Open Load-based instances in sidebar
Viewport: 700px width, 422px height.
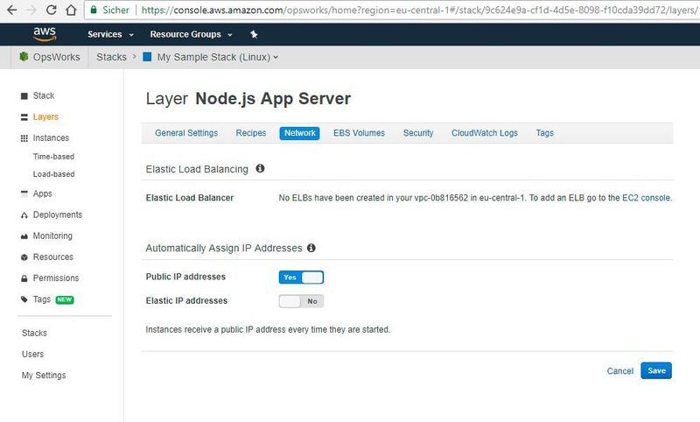[x=53, y=174]
